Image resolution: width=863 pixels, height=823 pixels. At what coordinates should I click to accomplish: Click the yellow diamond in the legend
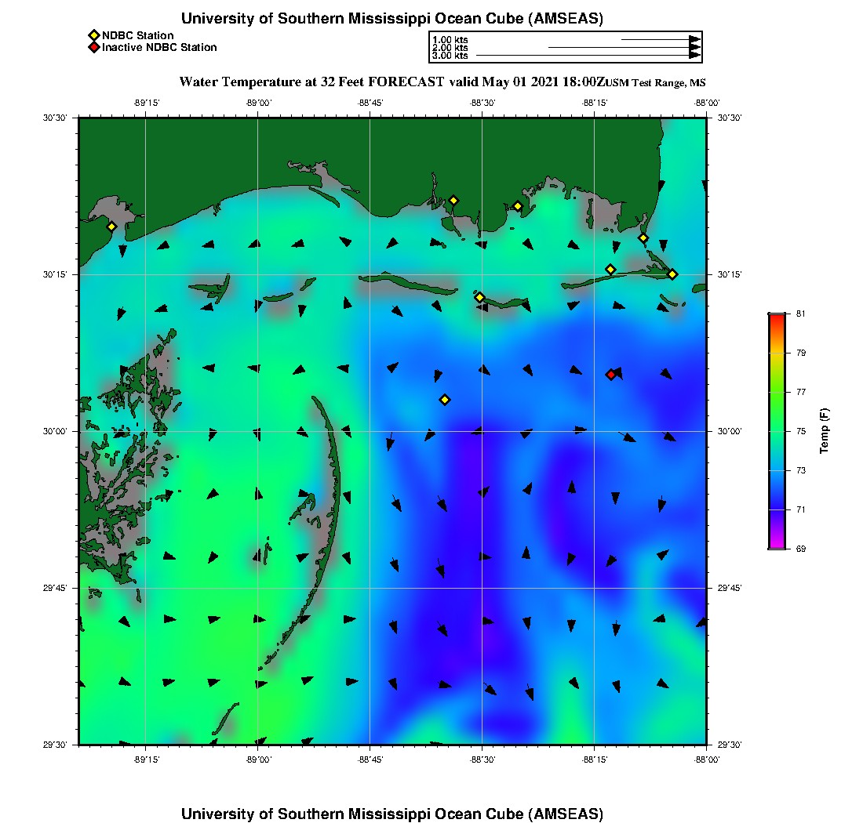[x=93, y=35]
